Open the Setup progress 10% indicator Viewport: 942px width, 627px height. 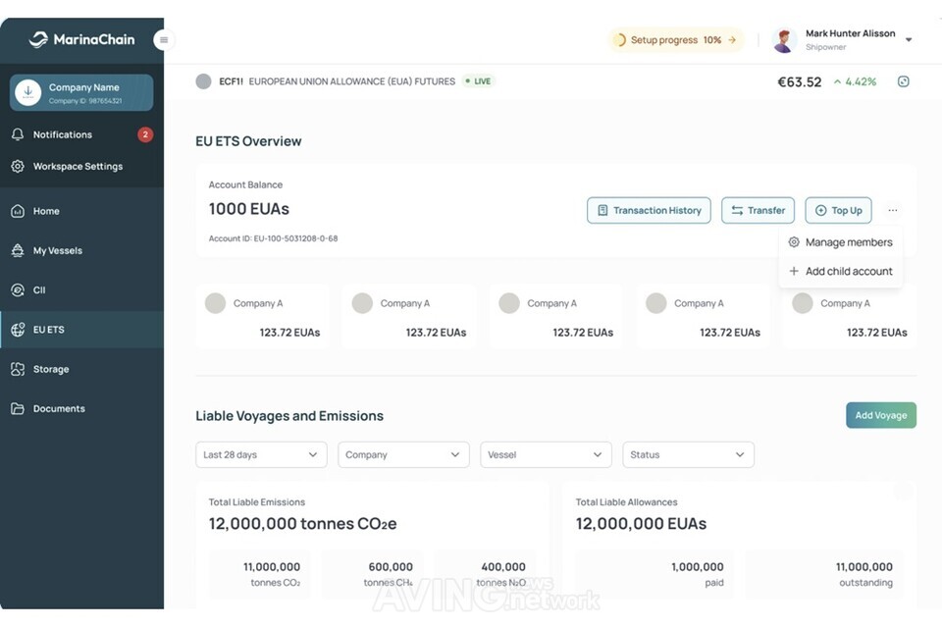click(676, 40)
